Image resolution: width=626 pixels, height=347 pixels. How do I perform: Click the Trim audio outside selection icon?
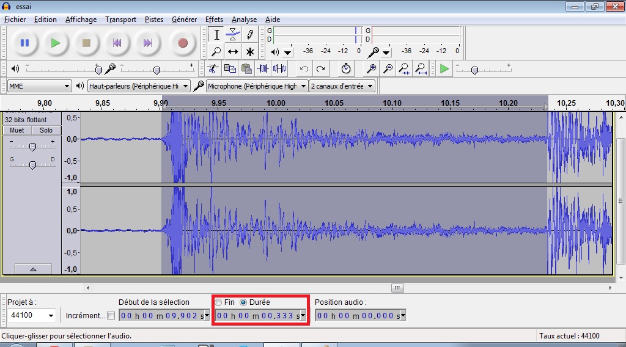pyautogui.click(x=263, y=68)
